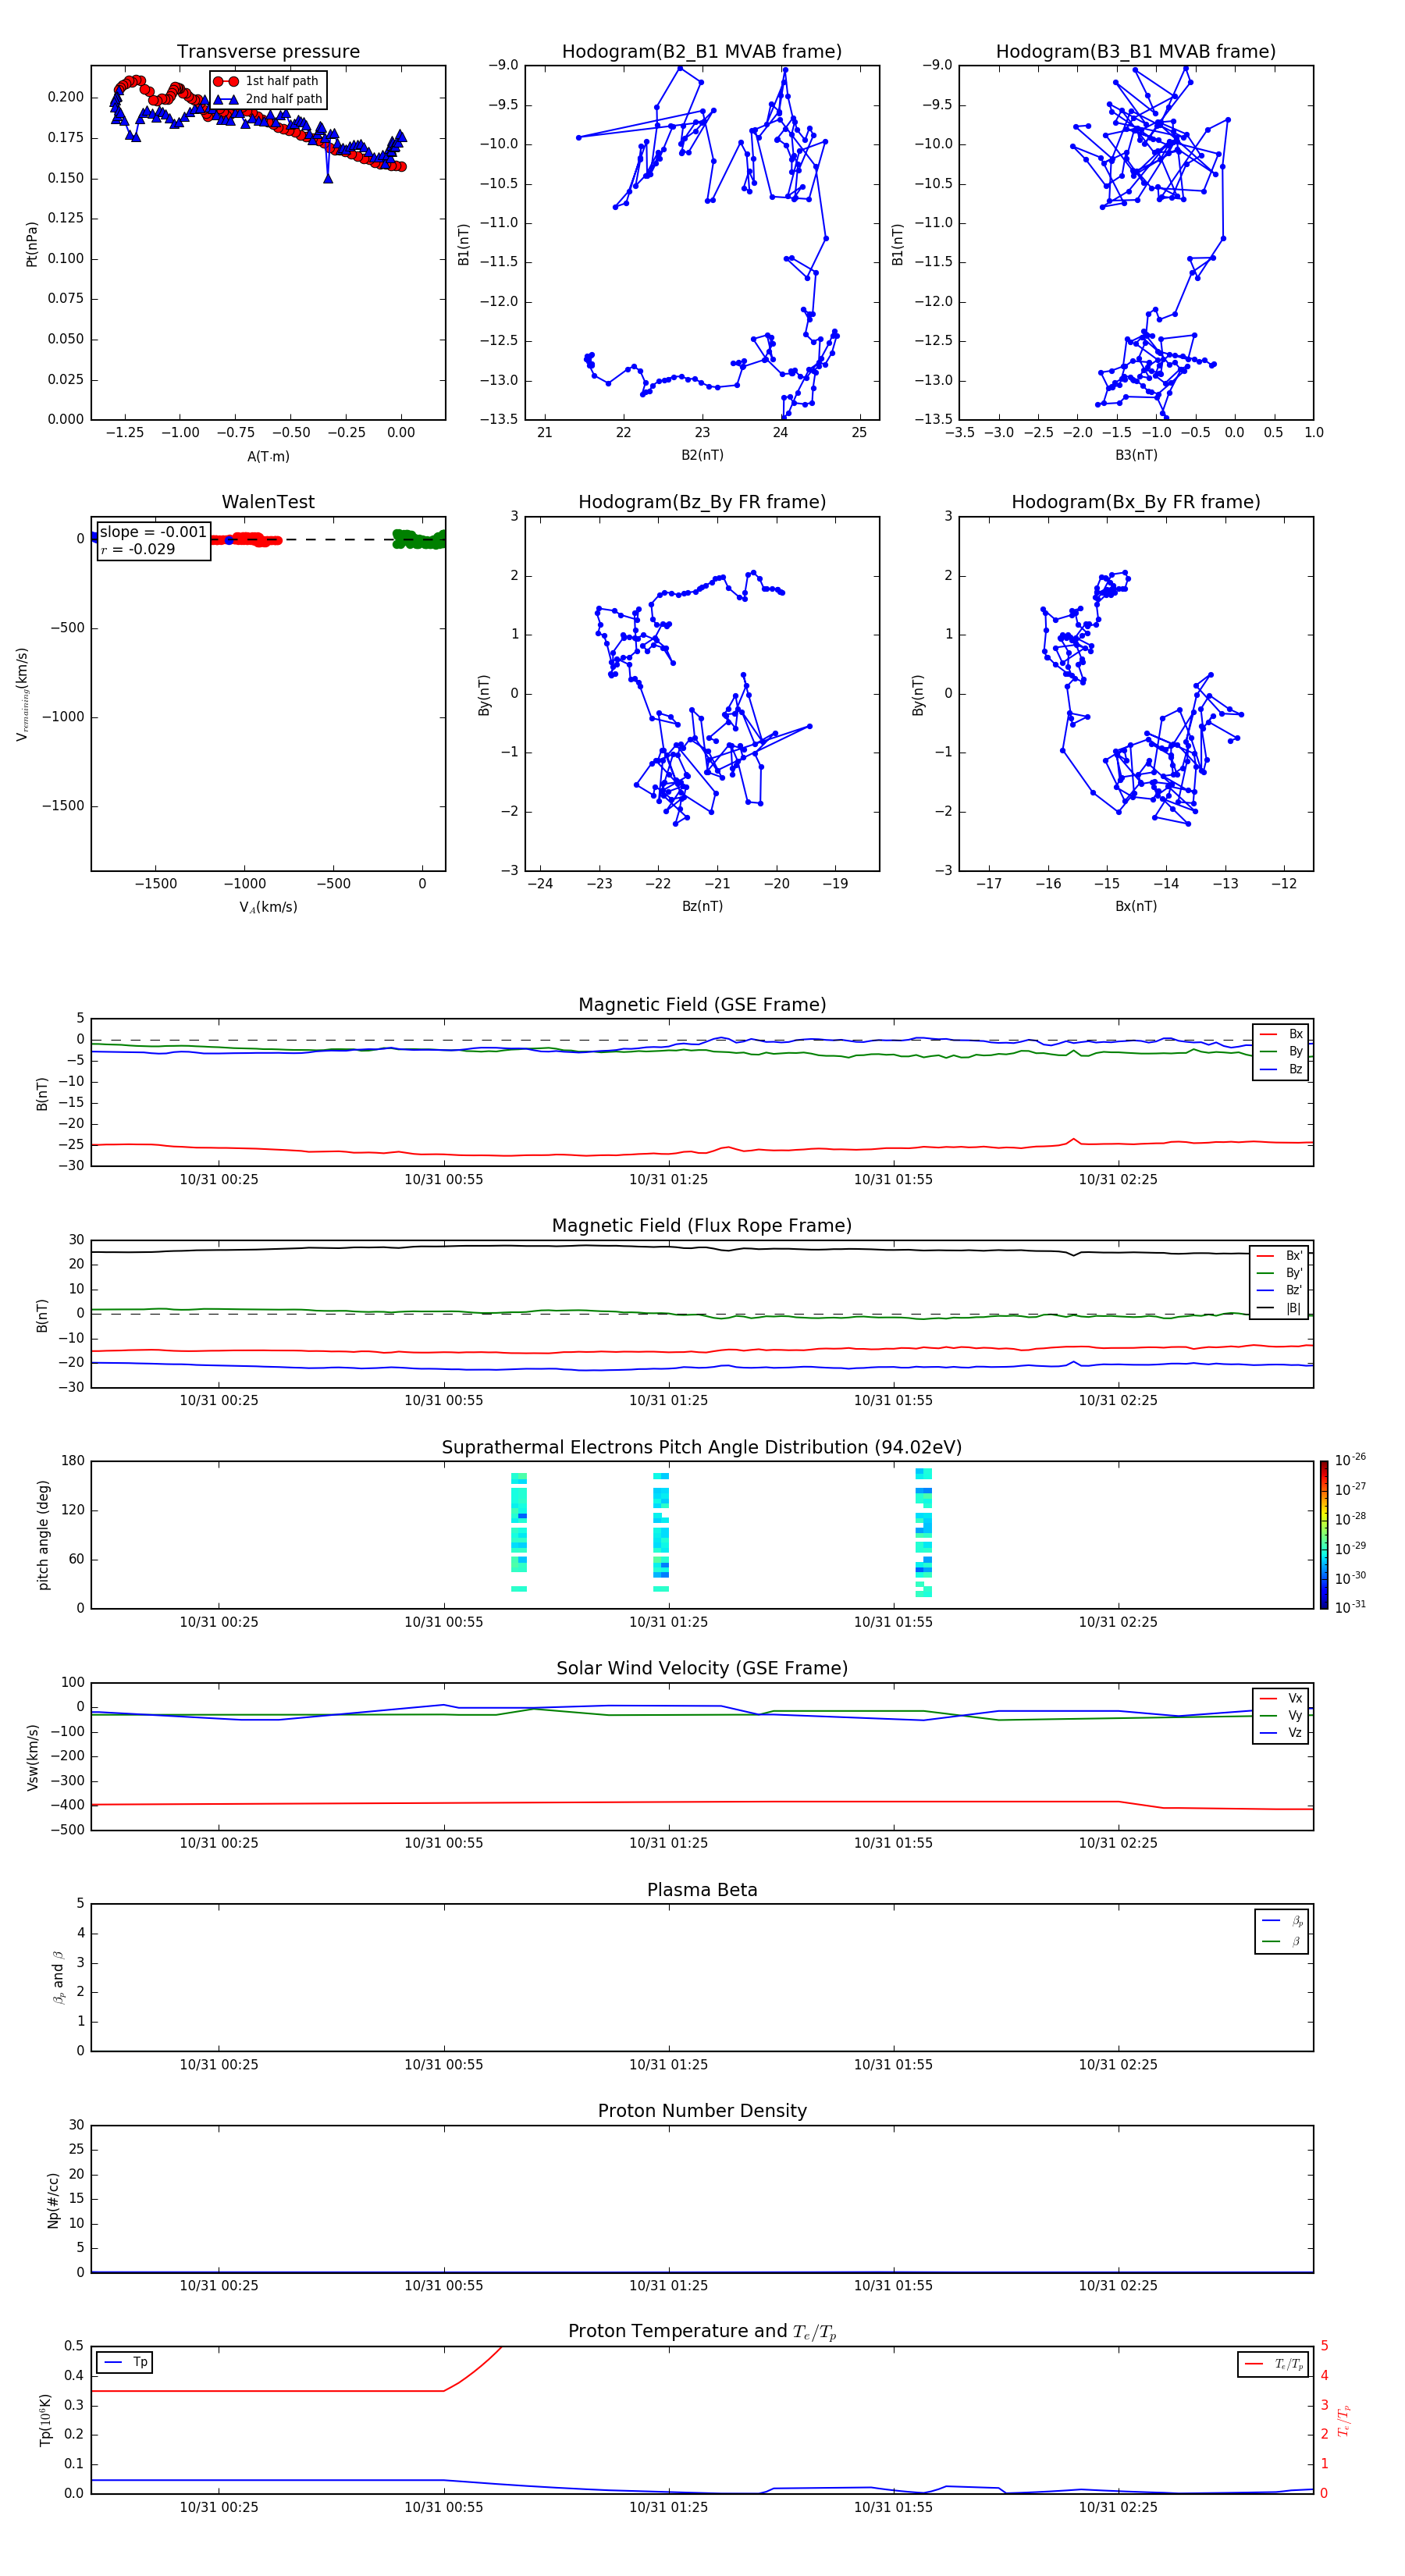This screenshot has height=2576, width=1405.
Task: Click the "Hodogram(B2_B1 MVAB frame)" title
Action: tap(702, 52)
